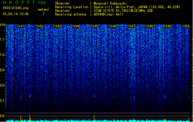This screenshot has width=193, height=122.
Task: Click the Receiving antenna label
Action: tap(71, 14)
